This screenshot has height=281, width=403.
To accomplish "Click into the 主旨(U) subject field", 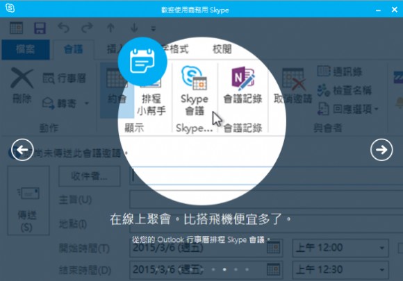I will coord(266,199).
